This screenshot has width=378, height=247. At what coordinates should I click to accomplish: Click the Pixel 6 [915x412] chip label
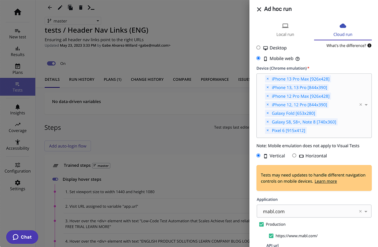(x=288, y=130)
